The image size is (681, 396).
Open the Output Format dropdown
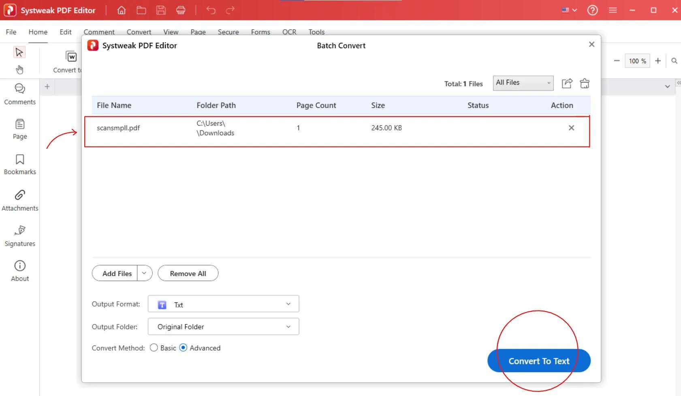point(223,304)
